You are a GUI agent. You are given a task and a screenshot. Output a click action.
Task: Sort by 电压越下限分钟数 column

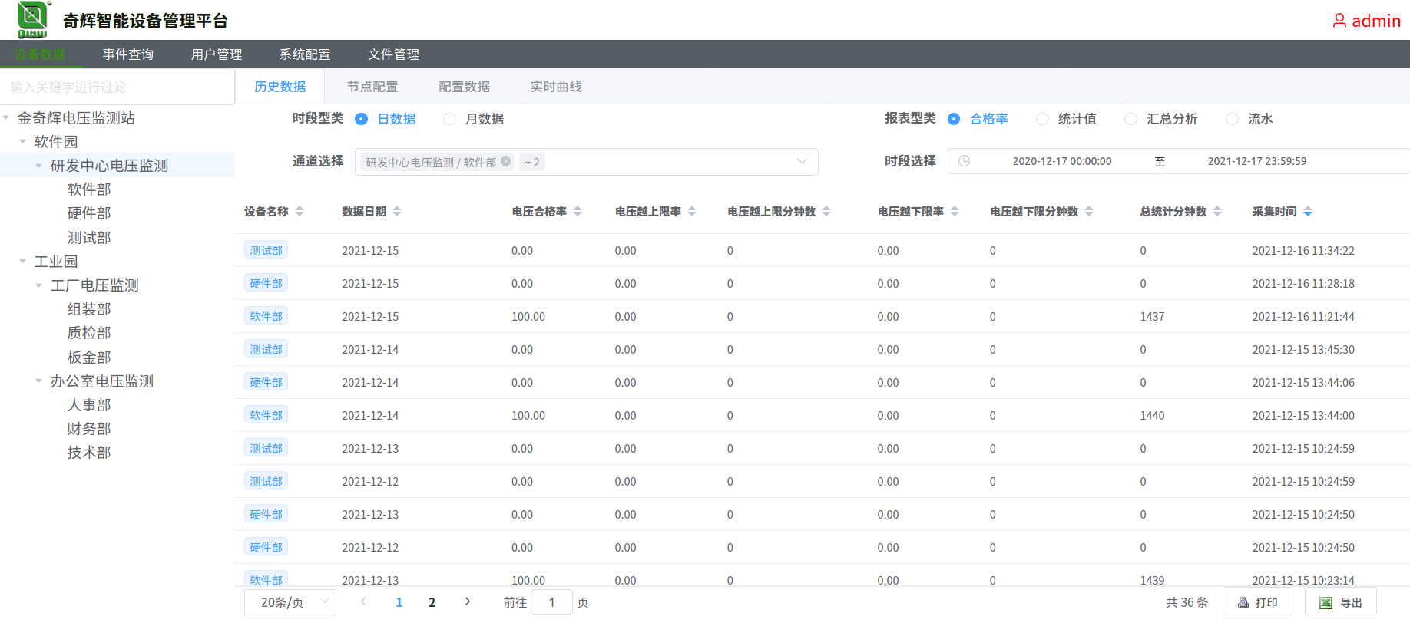point(1089,211)
